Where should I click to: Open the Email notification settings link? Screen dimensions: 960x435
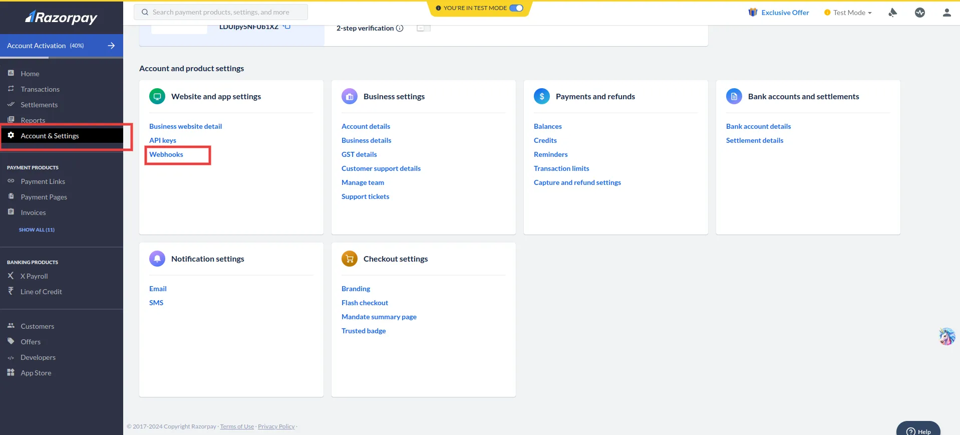coord(158,289)
